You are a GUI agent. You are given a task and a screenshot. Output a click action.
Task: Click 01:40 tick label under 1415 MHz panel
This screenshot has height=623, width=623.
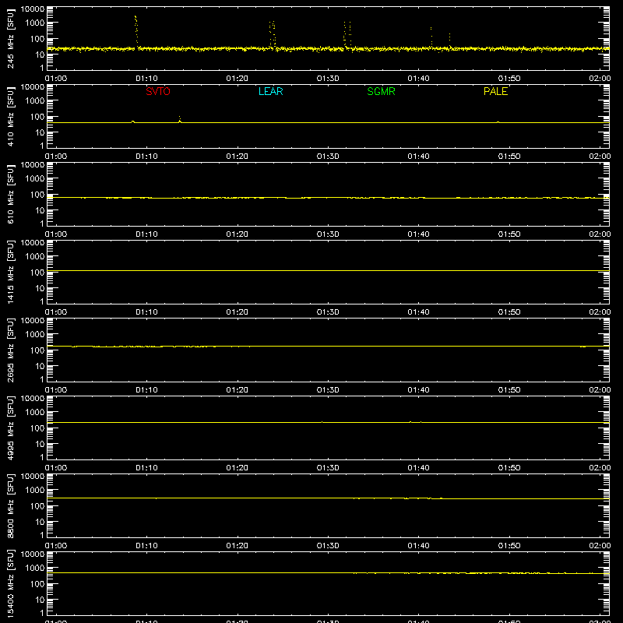(418, 312)
